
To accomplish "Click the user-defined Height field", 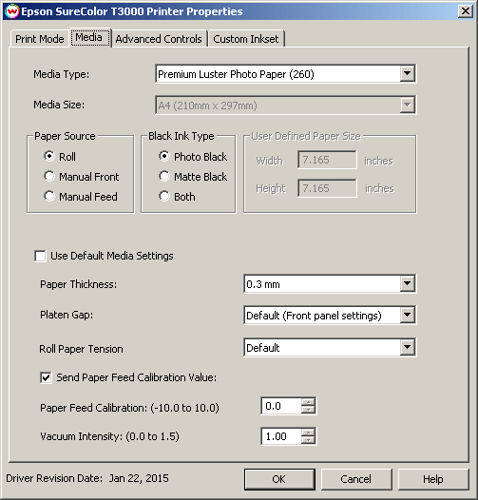I will click(x=327, y=188).
